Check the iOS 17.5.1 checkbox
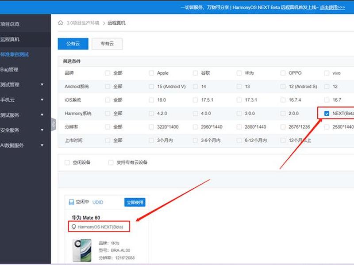354x265 pixels. [195, 100]
